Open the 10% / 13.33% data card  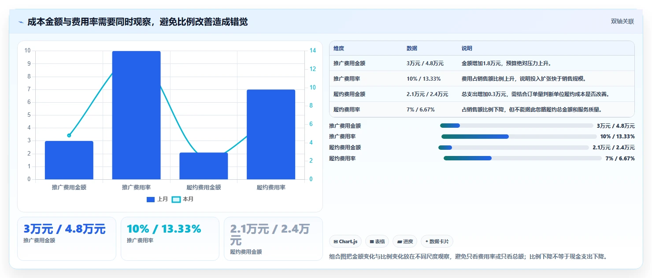(x=170, y=239)
